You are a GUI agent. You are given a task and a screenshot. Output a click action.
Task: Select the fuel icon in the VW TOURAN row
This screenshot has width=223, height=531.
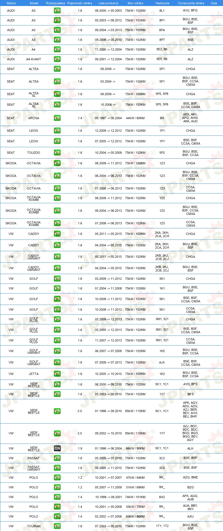[57, 526]
